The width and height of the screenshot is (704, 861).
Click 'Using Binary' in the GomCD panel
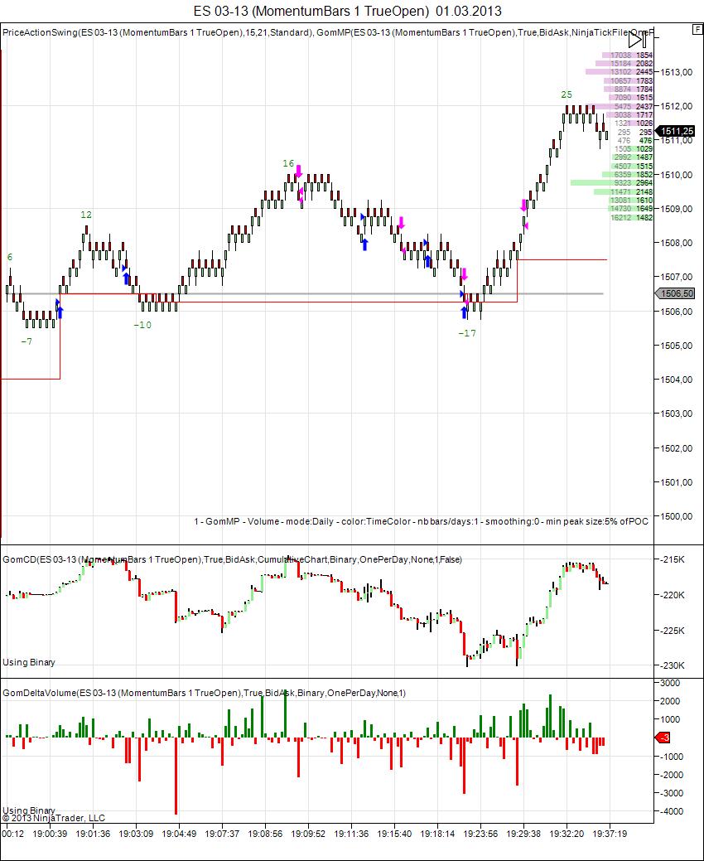pos(29,662)
